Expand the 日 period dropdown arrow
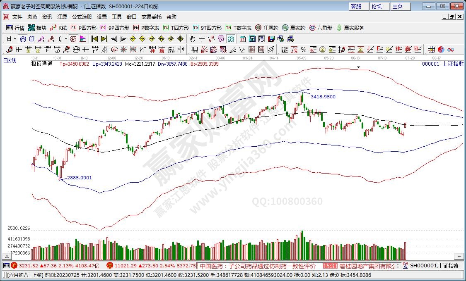 [15, 39]
